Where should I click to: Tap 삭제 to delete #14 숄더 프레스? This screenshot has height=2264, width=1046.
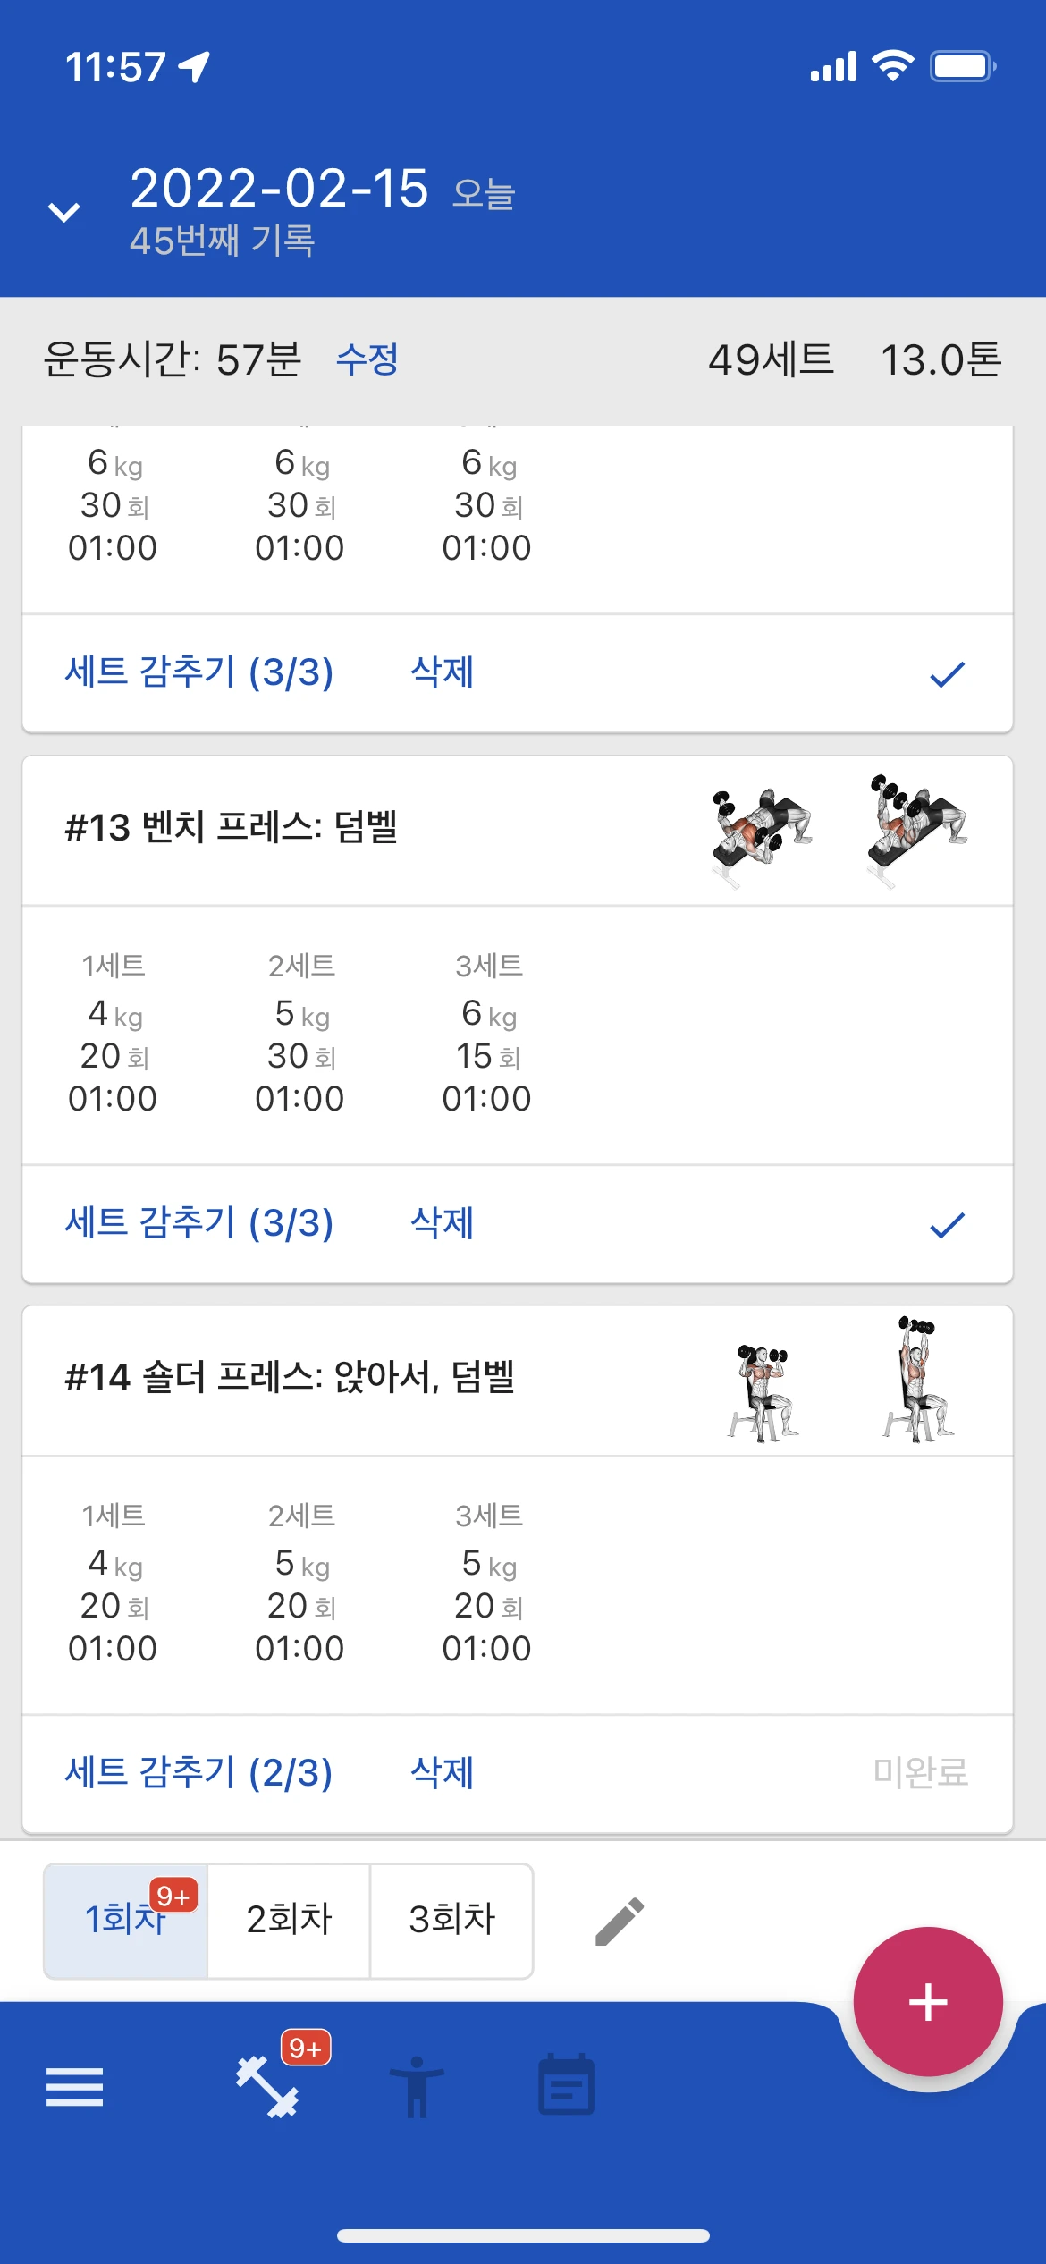pyautogui.click(x=442, y=1772)
